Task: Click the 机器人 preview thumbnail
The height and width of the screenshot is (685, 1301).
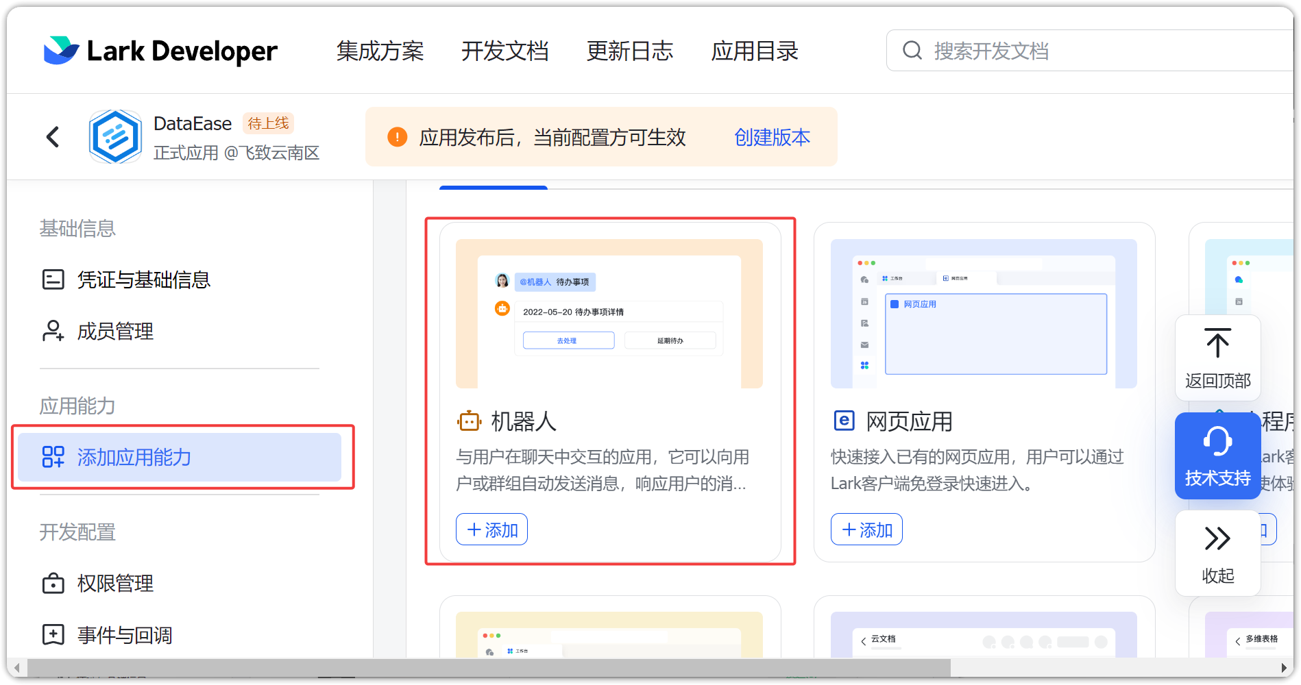Action: tap(609, 314)
